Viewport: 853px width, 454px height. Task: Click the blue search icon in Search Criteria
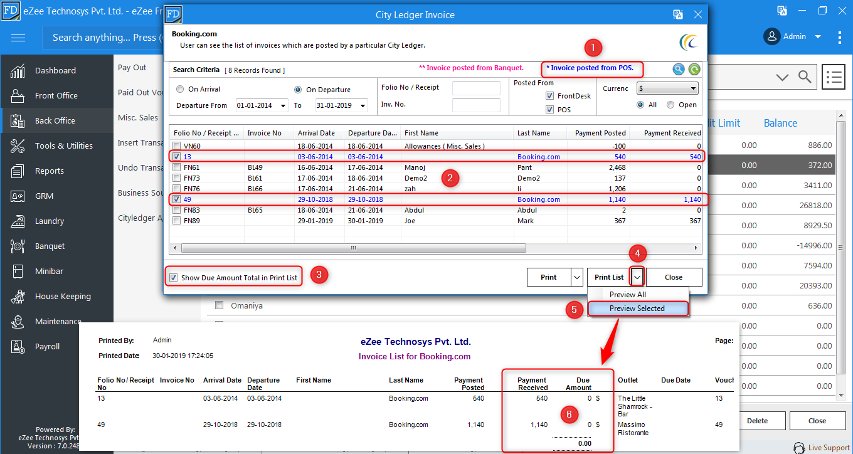pos(679,70)
